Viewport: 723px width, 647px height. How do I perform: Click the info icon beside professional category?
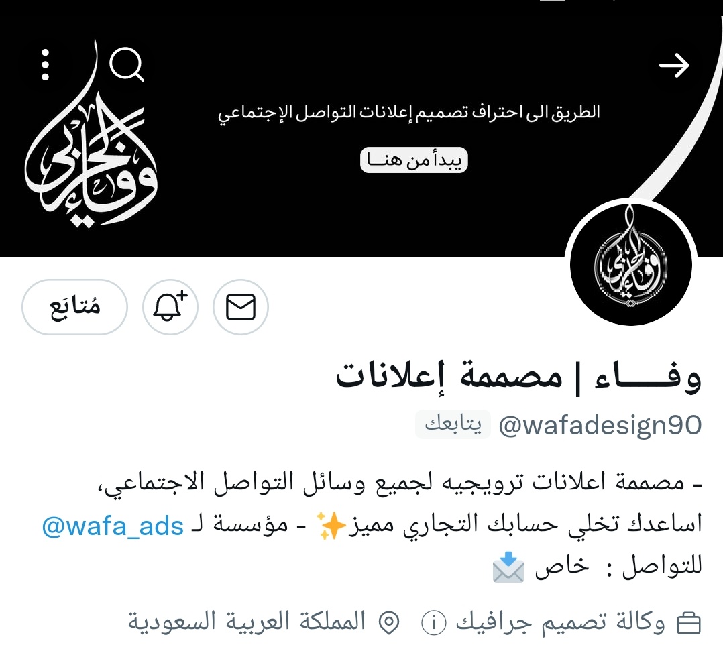[x=433, y=623]
